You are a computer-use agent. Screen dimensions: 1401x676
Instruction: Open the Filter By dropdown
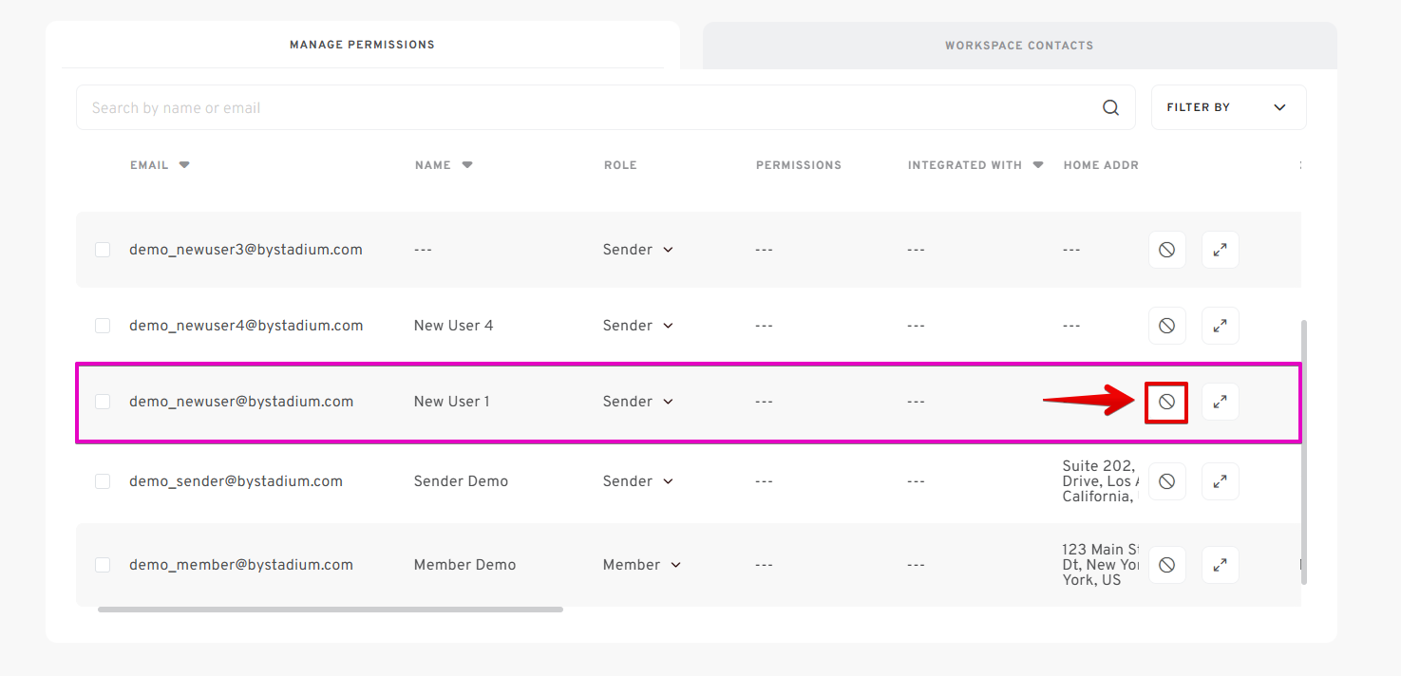click(1227, 107)
